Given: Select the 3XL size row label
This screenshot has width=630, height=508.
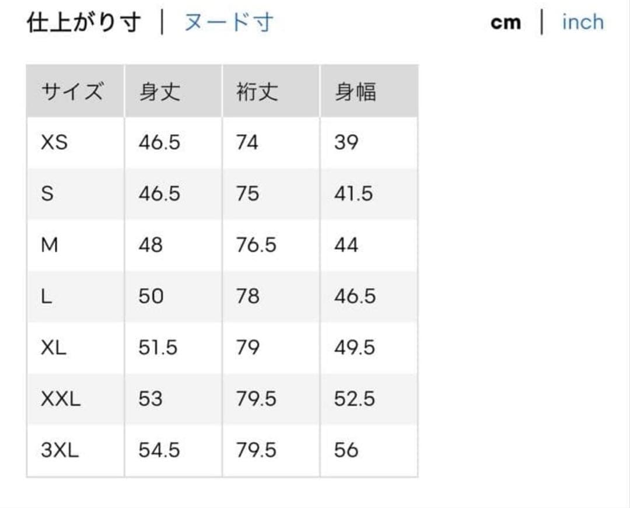Looking at the screenshot, I should click(60, 450).
